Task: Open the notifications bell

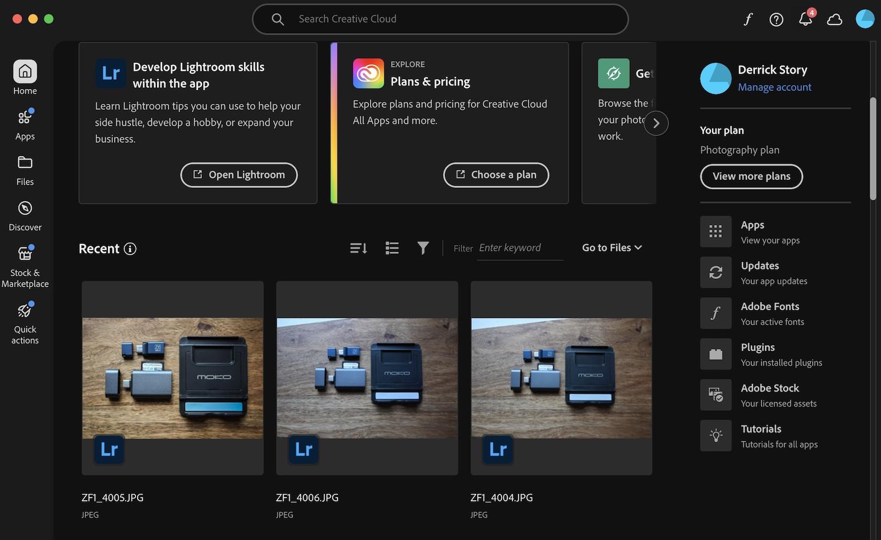Action: pos(806,19)
